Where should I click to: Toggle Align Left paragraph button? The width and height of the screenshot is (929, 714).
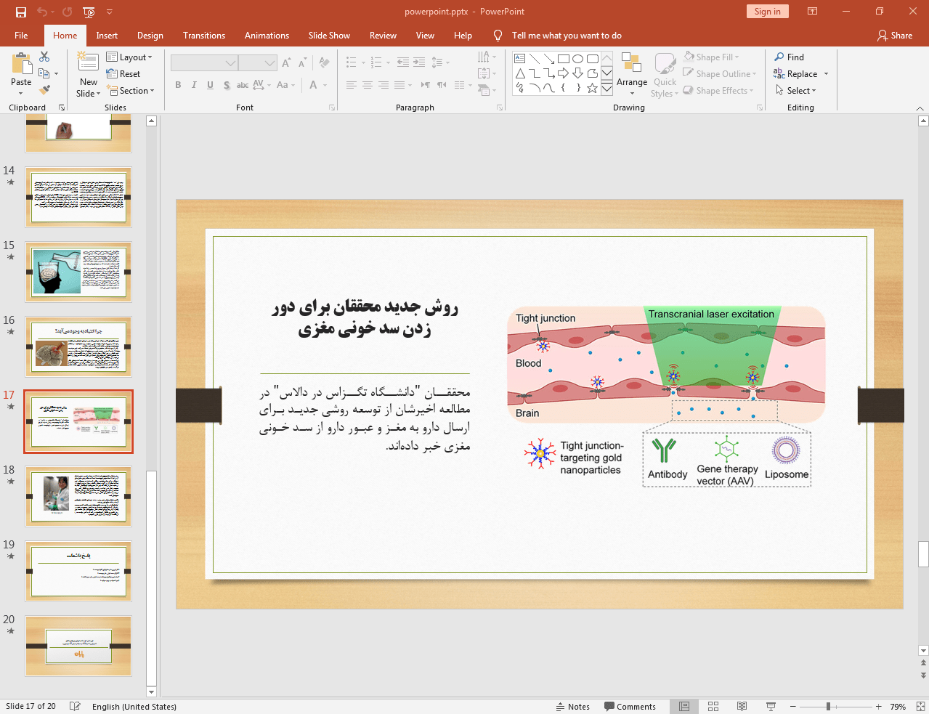(x=352, y=85)
